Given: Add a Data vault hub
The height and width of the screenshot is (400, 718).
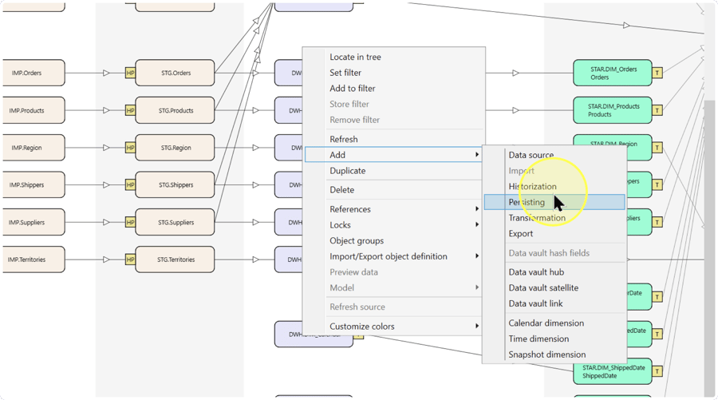Looking at the screenshot, I should (554, 272).
